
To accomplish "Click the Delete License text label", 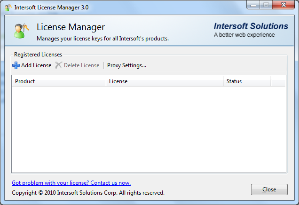I will (x=81, y=65).
